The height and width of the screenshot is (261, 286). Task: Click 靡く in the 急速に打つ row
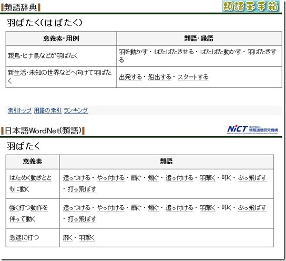click(x=68, y=238)
